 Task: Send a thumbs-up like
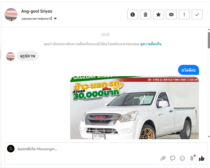202,159
